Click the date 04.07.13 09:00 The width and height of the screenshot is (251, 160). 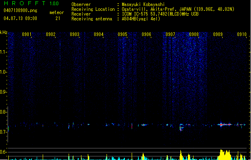click(x=20, y=18)
